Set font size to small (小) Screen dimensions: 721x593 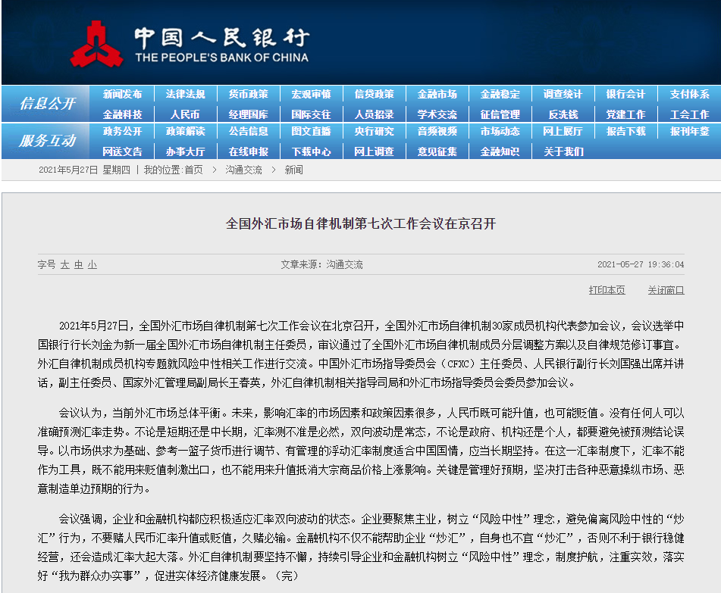pyautogui.click(x=92, y=265)
